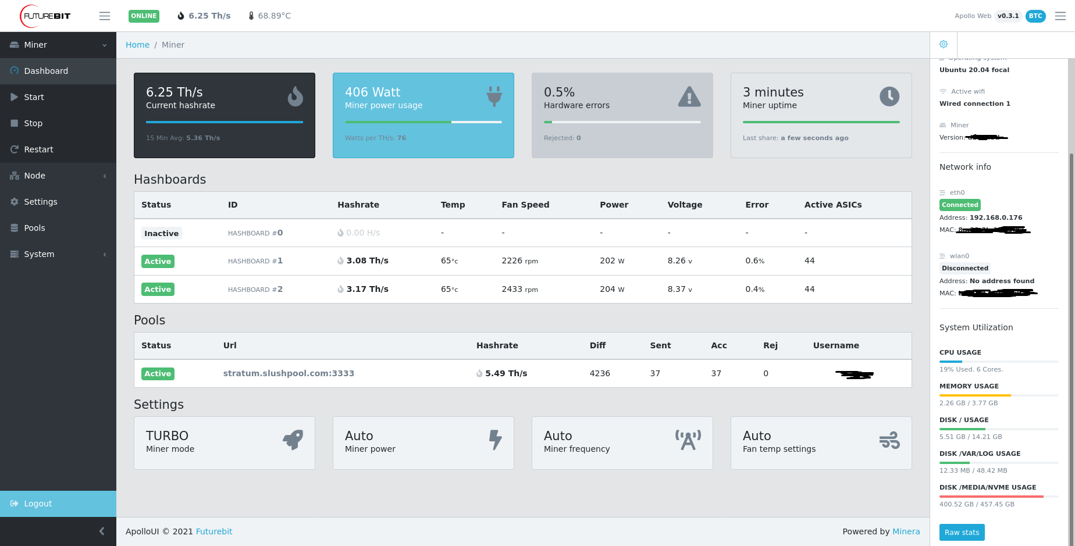
Task: Click the thermometer temperature icon in header
Action: click(x=251, y=16)
